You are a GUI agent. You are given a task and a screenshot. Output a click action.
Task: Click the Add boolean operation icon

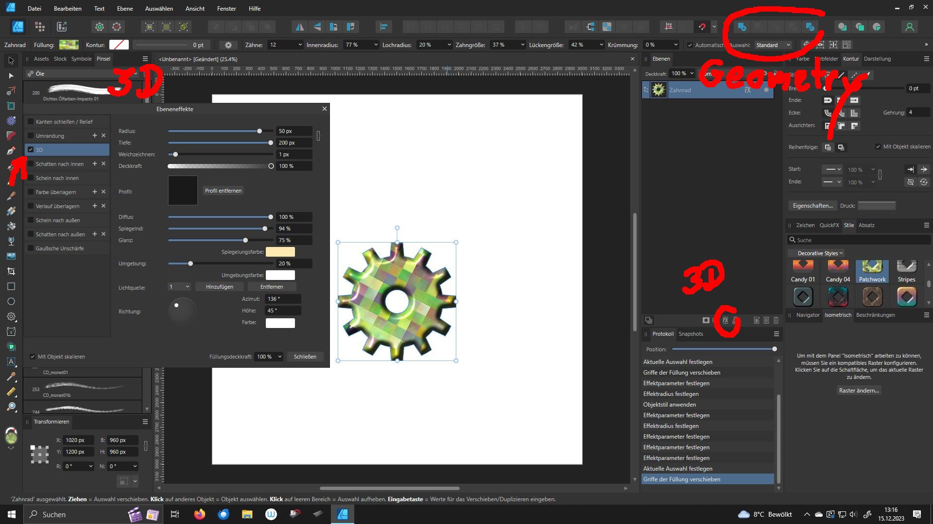point(742,27)
